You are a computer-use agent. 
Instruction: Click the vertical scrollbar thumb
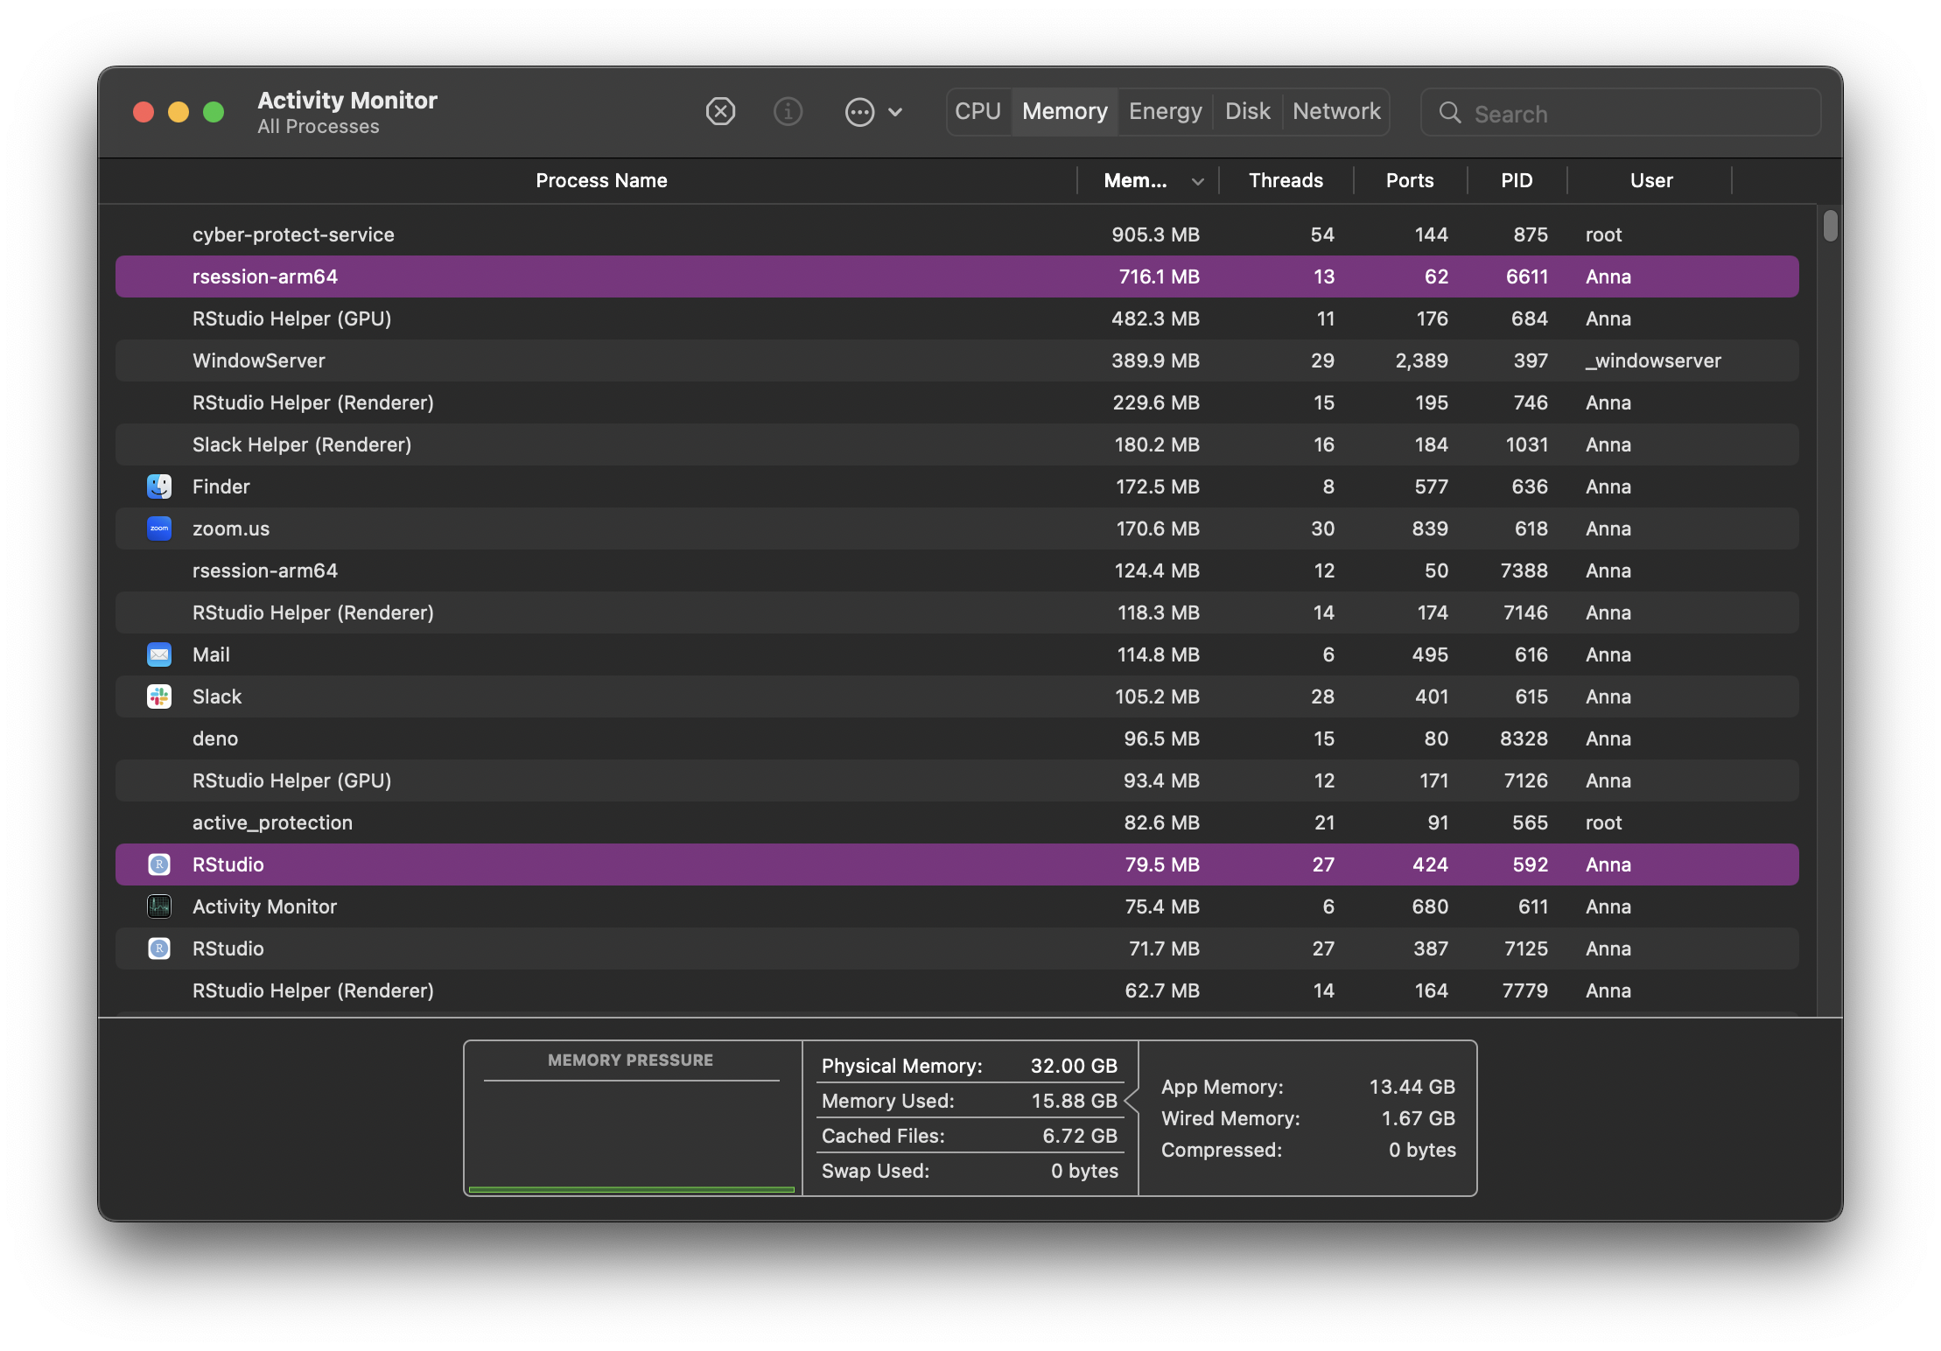point(1830,226)
